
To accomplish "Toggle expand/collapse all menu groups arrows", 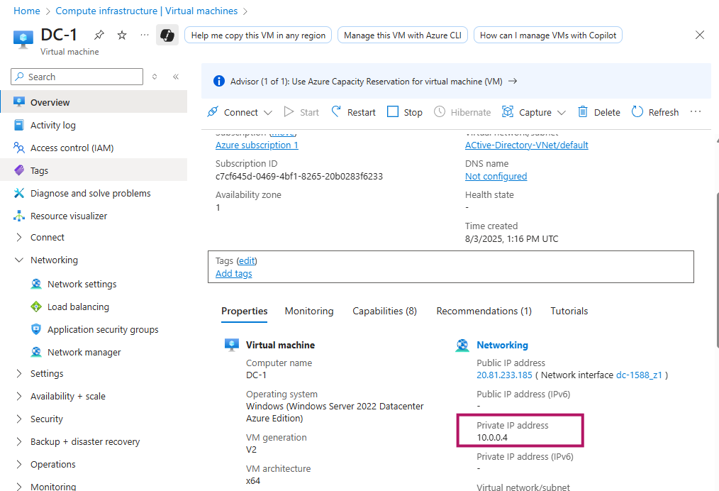I will click(x=155, y=77).
